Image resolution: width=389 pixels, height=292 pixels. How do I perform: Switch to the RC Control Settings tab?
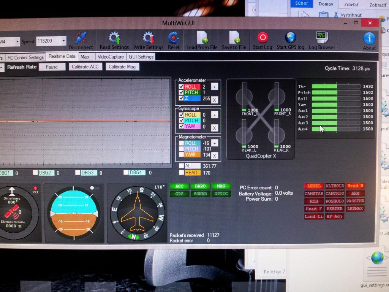coord(25,57)
